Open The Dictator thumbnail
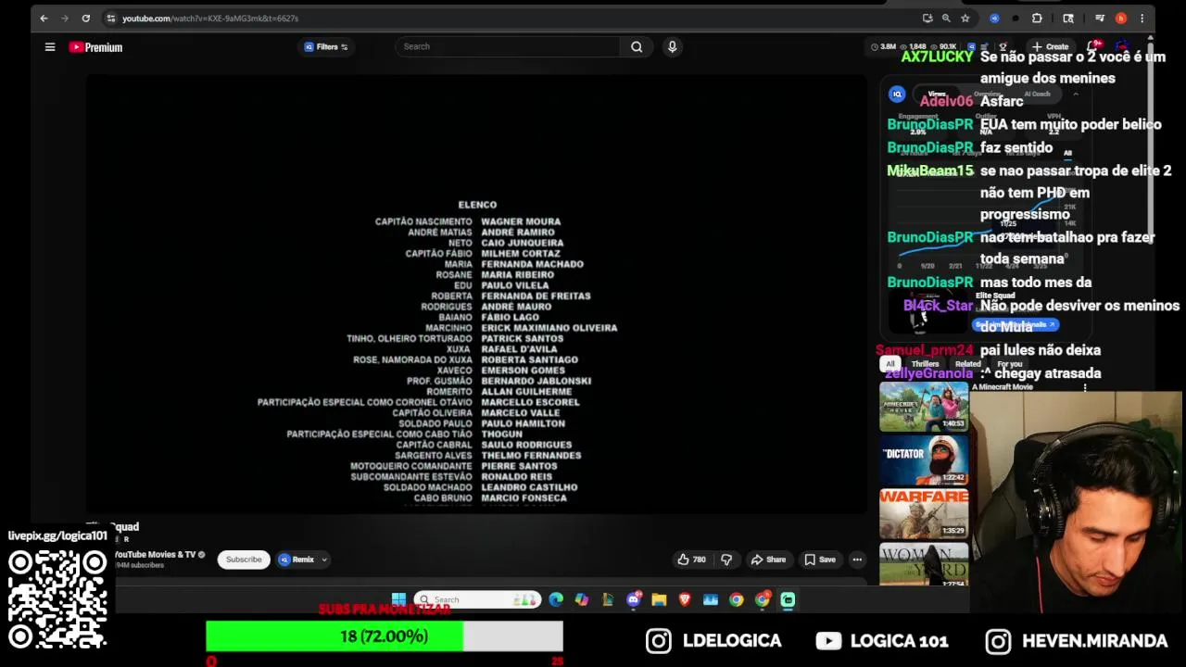Viewport: 1186px width, 667px height. (924, 460)
